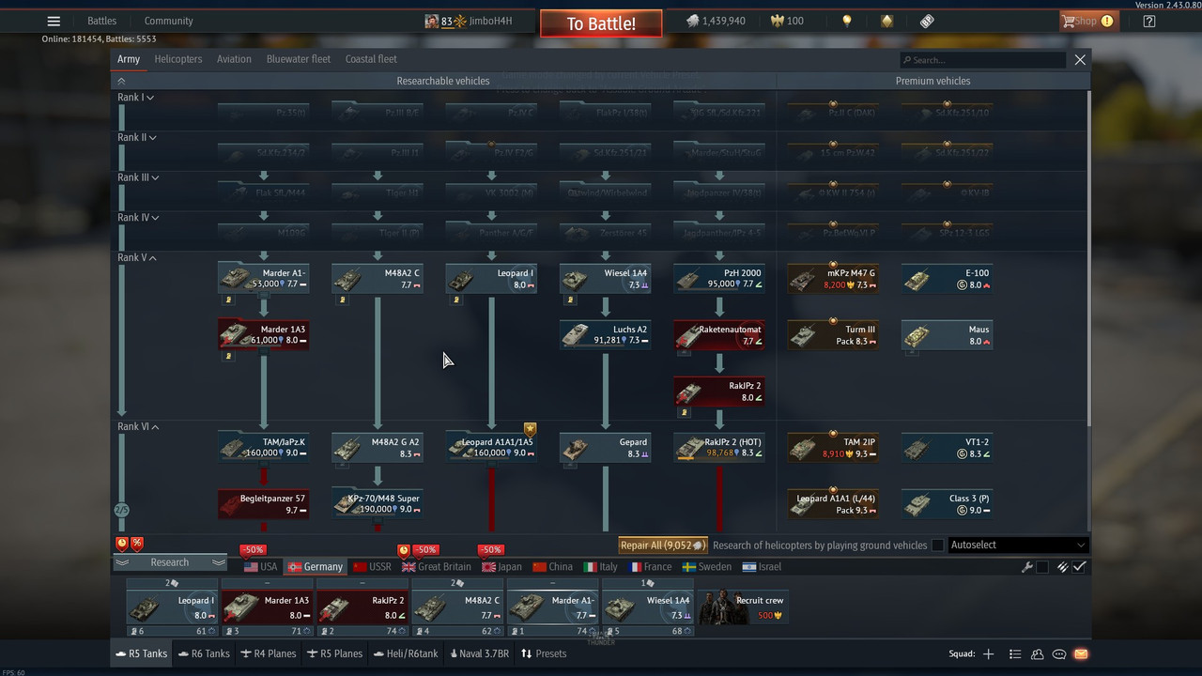
Task: Select the R6 Tanks preset
Action: (204, 653)
